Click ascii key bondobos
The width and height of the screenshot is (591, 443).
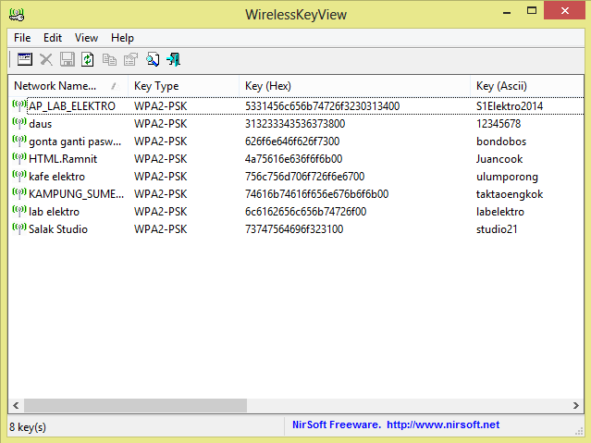tap(501, 142)
